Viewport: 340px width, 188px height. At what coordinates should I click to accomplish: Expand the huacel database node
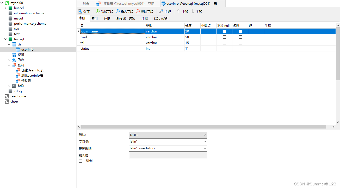click(5, 8)
